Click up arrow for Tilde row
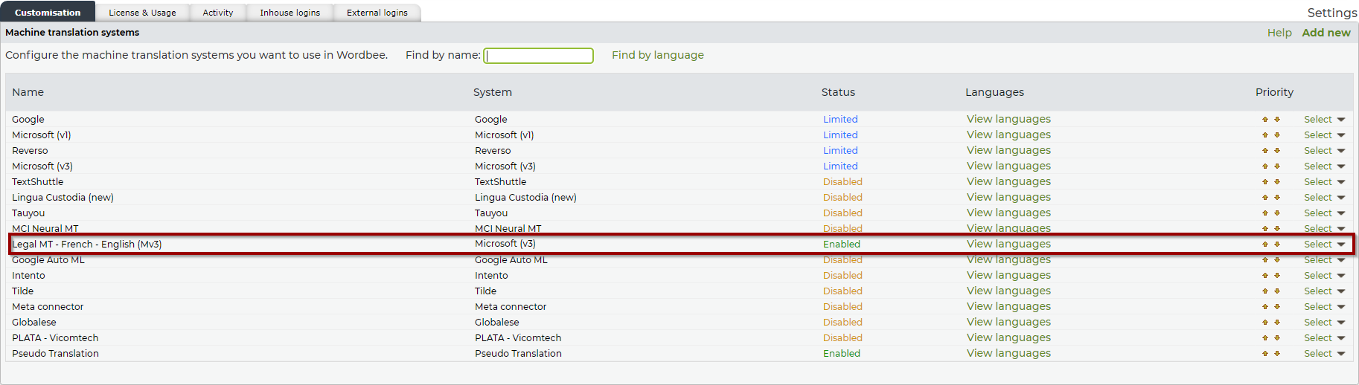This screenshot has width=1359, height=385. 1264,291
